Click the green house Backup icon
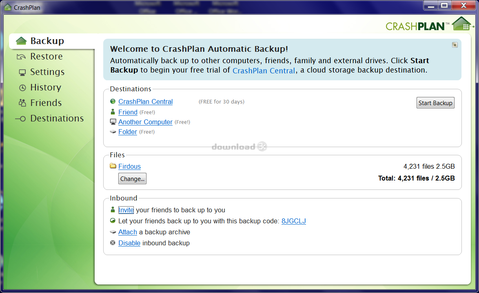 21,41
